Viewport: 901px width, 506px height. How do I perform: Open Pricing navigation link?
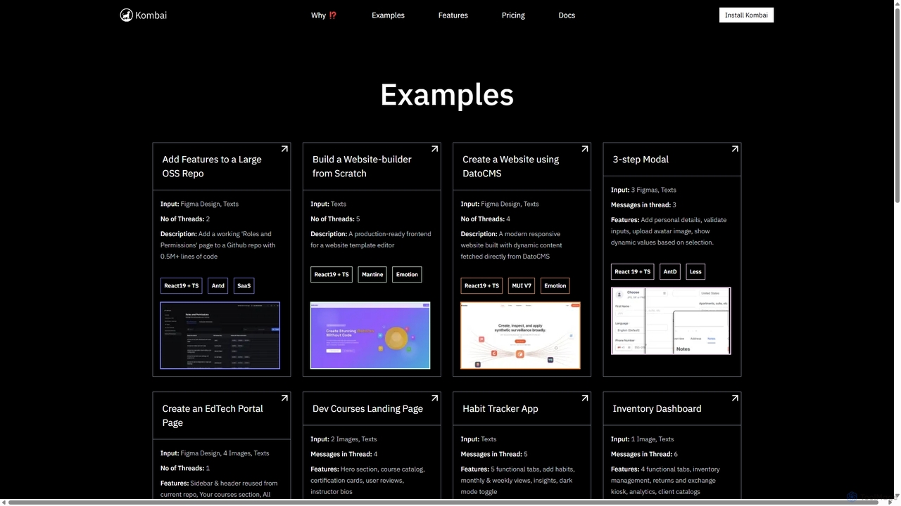tap(513, 15)
